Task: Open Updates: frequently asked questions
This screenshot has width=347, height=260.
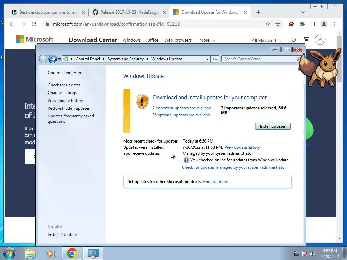Action: click(x=70, y=119)
